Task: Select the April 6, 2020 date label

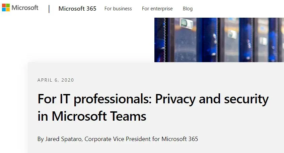Action: click(x=56, y=80)
